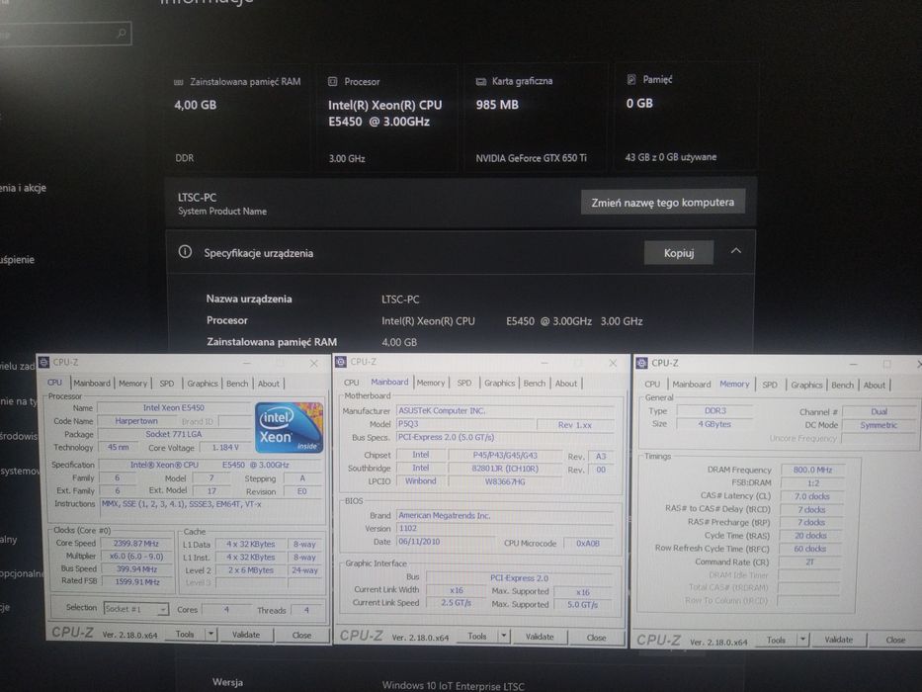Click the 'Windows 10 IoT Enterprise LTSC' version text
922x692 pixels.
453,685
